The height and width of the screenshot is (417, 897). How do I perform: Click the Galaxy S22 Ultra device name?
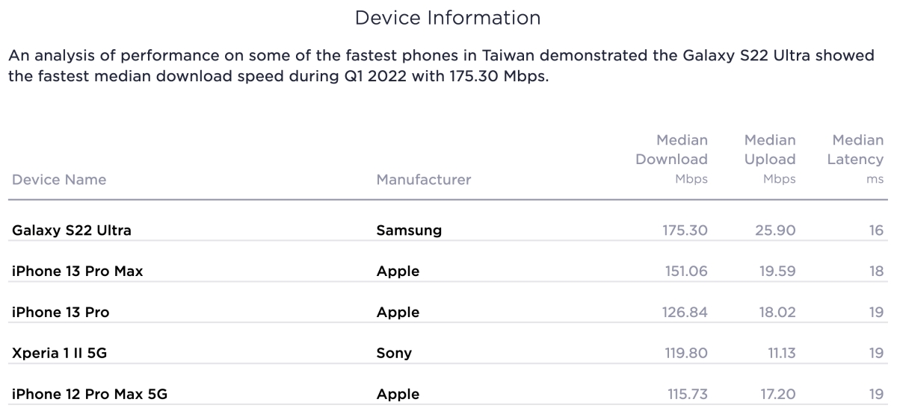pos(72,231)
